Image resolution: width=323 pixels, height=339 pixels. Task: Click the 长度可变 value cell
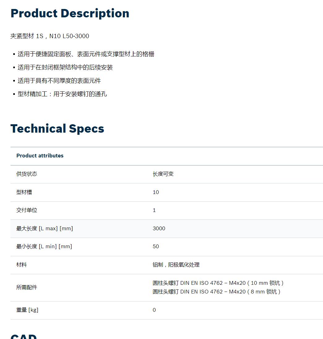pyautogui.click(x=163, y=174)
